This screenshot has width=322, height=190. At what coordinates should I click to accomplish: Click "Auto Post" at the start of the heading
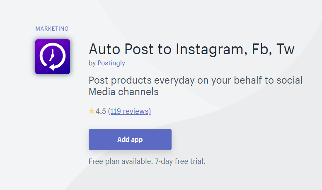[x=121, y=49]
